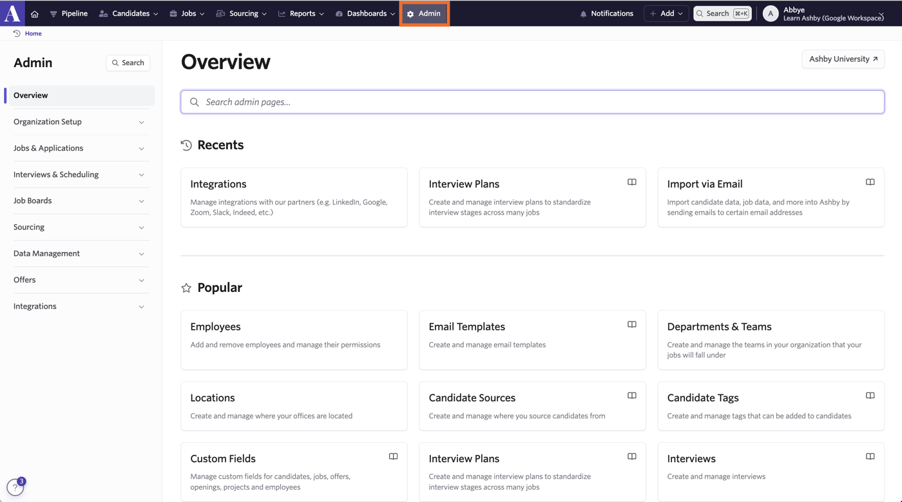Click the user avatar icon labeled A
Image resolution: width=902 pixels, height=502 pixels.
[771, 14]
